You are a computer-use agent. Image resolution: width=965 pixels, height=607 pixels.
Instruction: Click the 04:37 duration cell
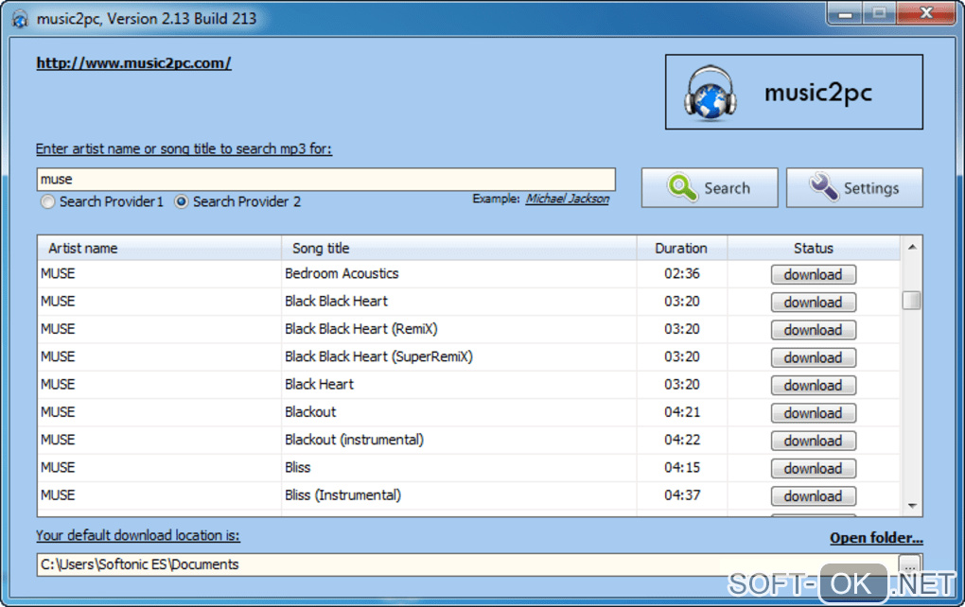click(x=682, y=495)
